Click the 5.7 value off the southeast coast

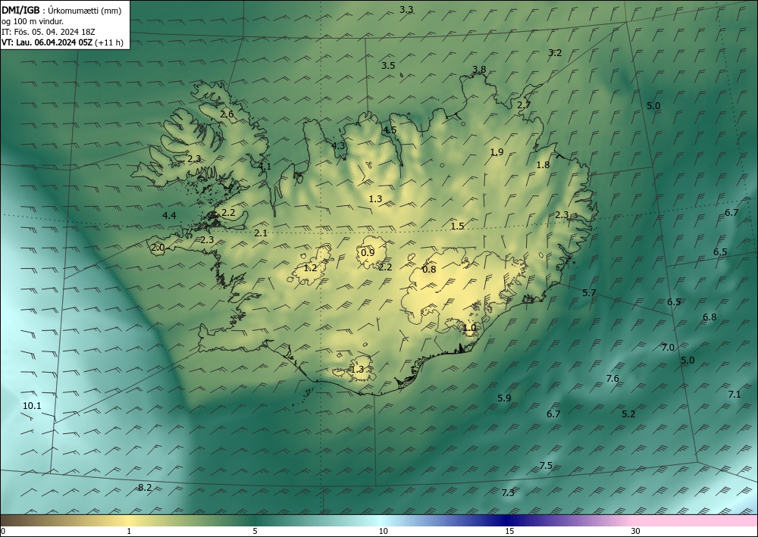pos(589,292)
